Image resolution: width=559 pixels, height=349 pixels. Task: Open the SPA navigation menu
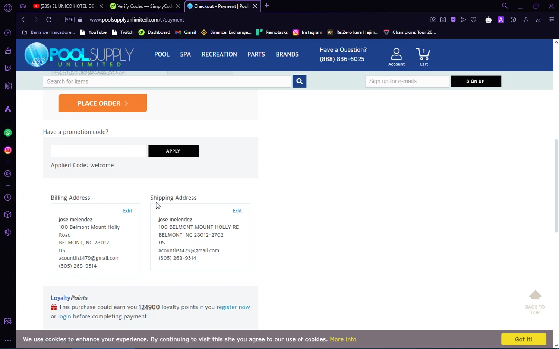coord(185,54)
